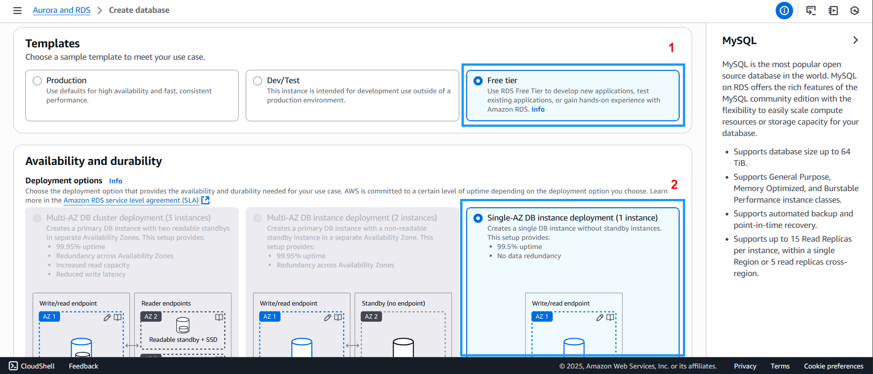The height and width of the screenshot is (374, 873).
Task: Click 'Readable standby + SSD' label
Action: pyautogui.click(x=183, y=340)
